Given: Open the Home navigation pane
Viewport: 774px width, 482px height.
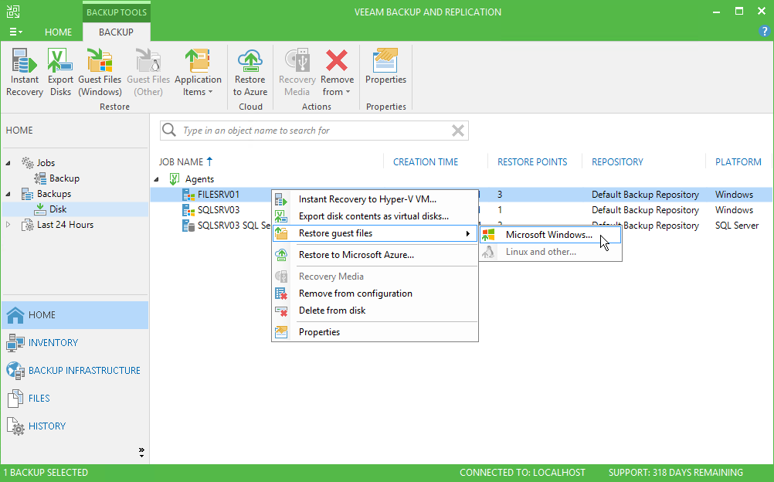Looking at the screenshot, I should (x=75, y=315).
